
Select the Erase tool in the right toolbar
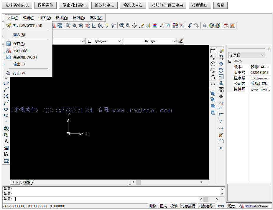221,50
